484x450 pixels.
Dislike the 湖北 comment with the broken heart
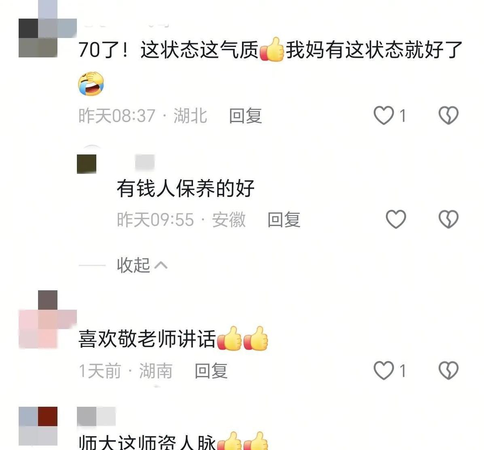click(x=448, y=116)
